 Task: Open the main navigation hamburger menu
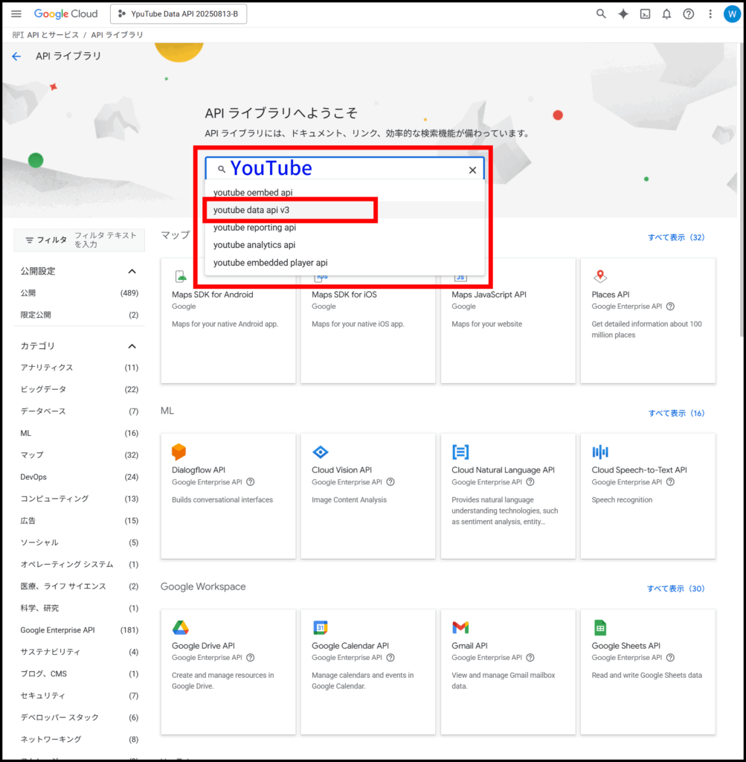pos(16,13)
